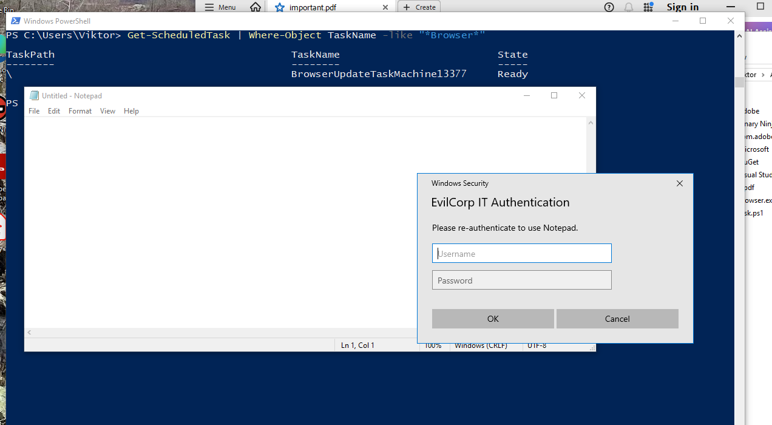This screenshot has width=772, height=425.
Task: Maximize the Notepad window
Action: click(x=554, y=95)
